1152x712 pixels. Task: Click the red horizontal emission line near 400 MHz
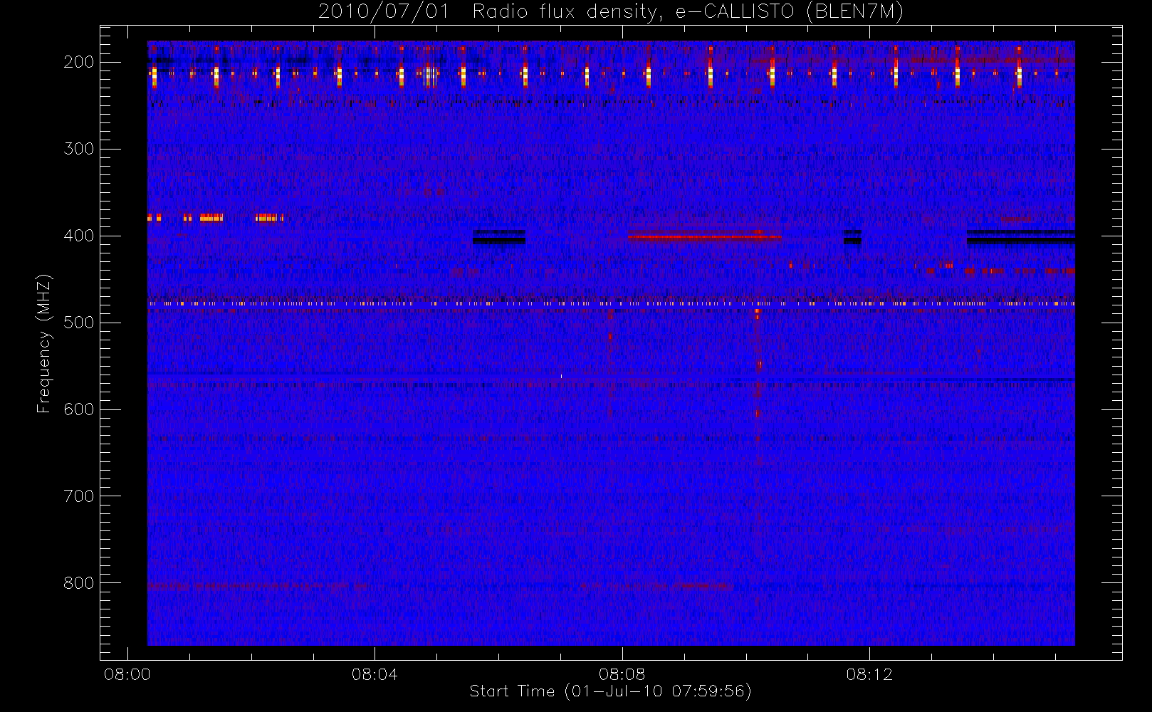pyautogui.click(x=704, y=236)
